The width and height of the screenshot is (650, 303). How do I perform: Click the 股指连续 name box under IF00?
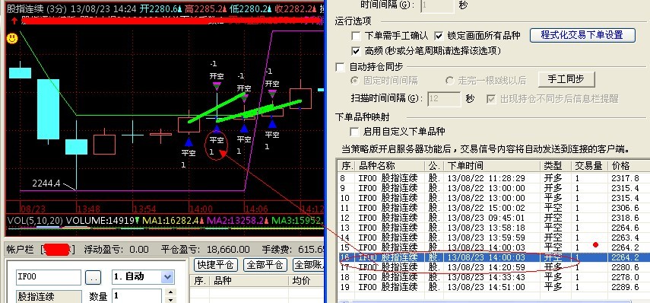click(49, 297)
